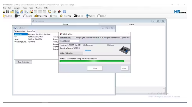The height and width of the screenshot is (107, 192).
Task: Open the Window menu
Action: (x=38, y=8)
